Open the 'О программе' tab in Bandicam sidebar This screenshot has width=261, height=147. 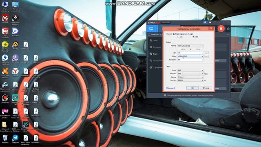pyautogui.click(x=156, y=67)
